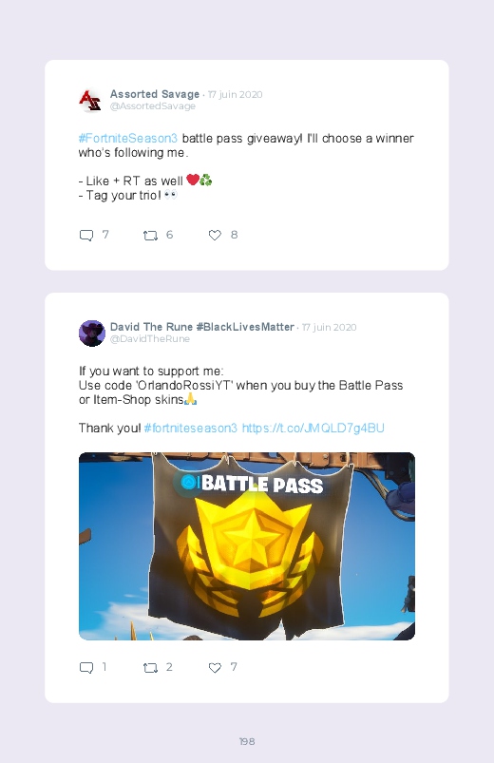Click the @DavidTheRune handle
Screen dimensions: 494x763
coord(150,338)
